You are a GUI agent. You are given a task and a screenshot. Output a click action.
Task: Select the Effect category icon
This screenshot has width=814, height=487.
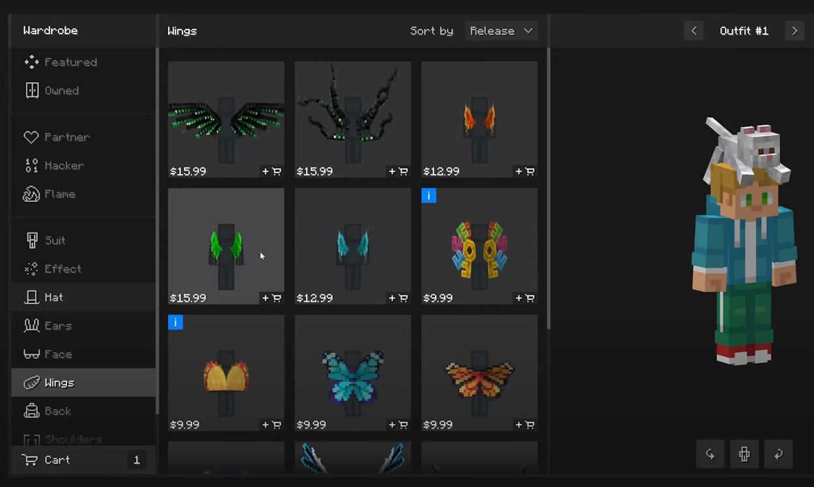point(31,268)
